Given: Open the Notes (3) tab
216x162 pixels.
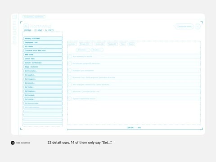Looking at the screenshot, I should click(99, 44).
